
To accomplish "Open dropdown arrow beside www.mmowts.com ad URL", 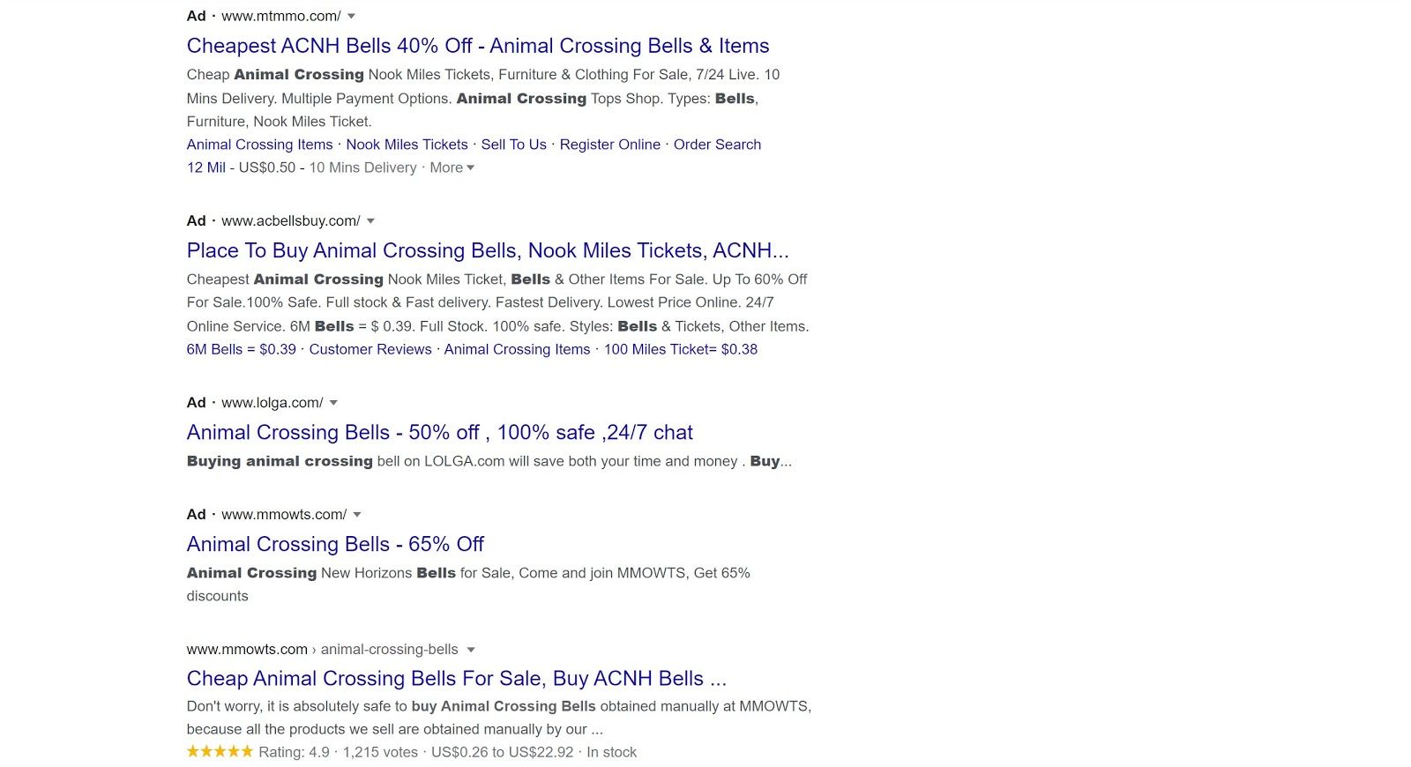I will point(357,515).
